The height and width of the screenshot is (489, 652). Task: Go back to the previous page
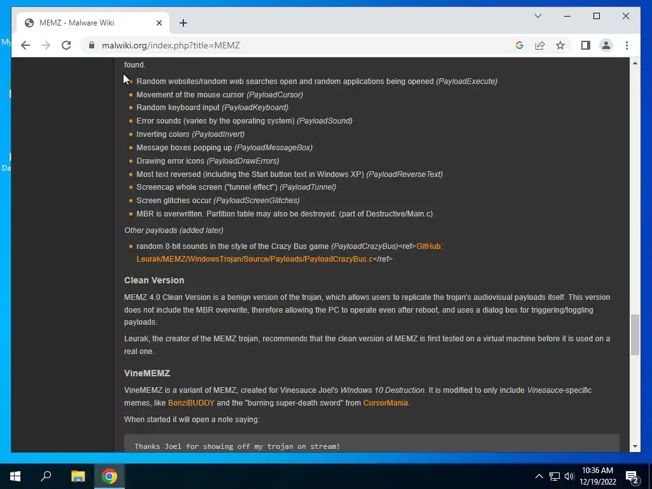pos(25,45)
